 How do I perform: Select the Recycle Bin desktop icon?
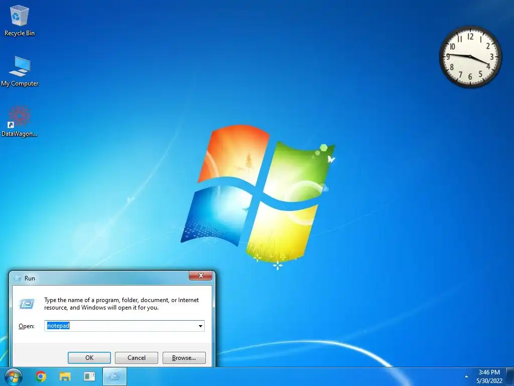click(20, 20)
